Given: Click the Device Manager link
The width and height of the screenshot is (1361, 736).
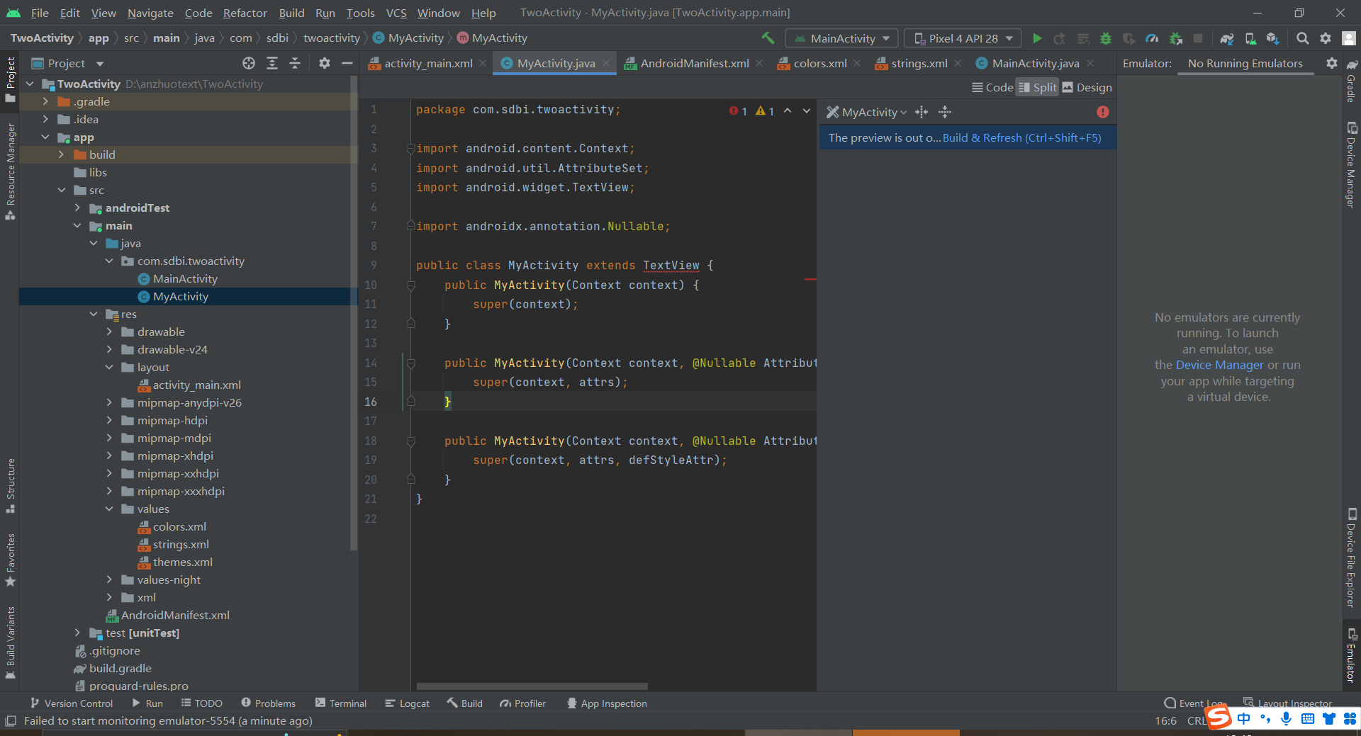Looking at the screenshot, I should 1219,365.
